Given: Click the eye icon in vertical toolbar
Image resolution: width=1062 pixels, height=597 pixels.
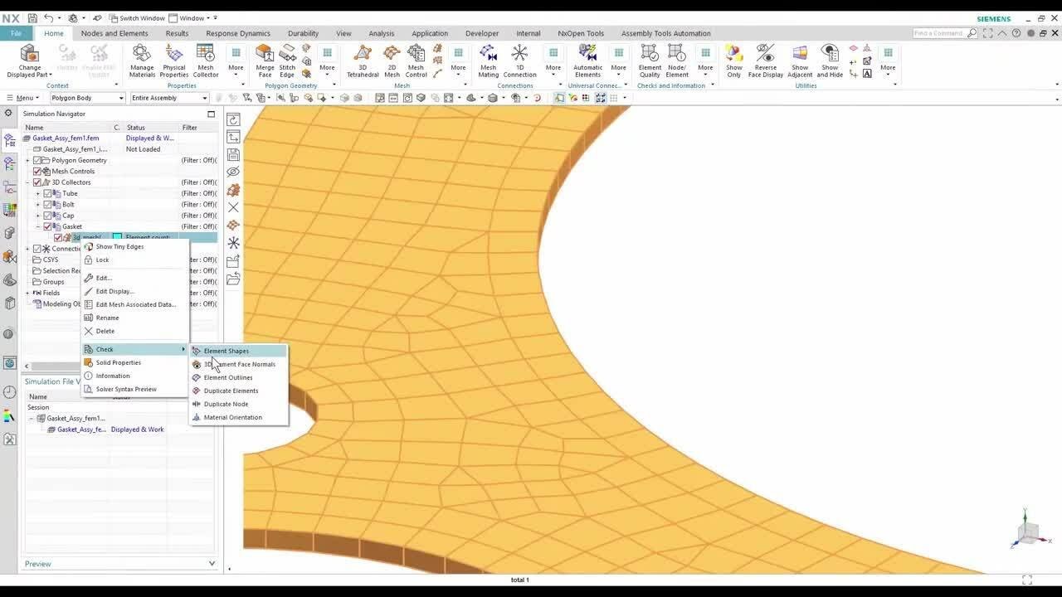Looking at the screenshot, I should coord(233,172).
